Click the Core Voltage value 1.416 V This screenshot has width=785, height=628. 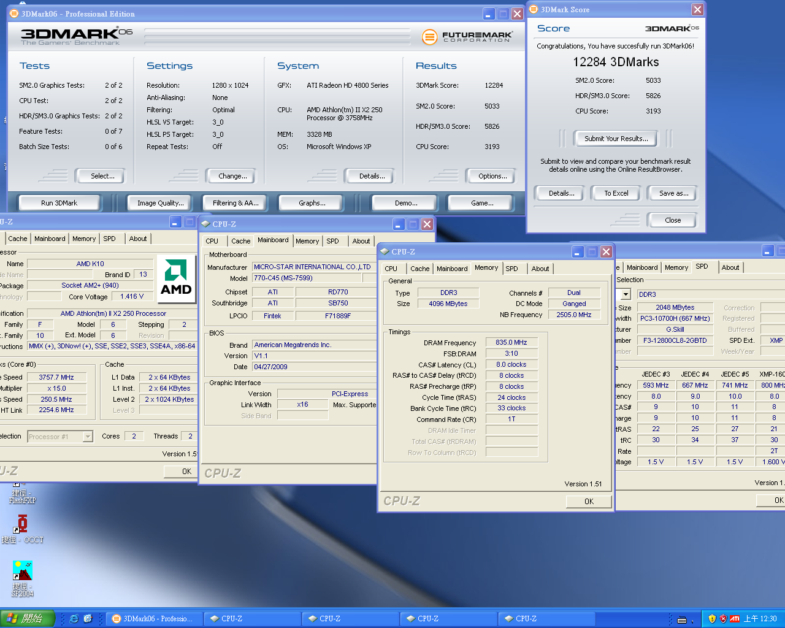pos(132,296)
